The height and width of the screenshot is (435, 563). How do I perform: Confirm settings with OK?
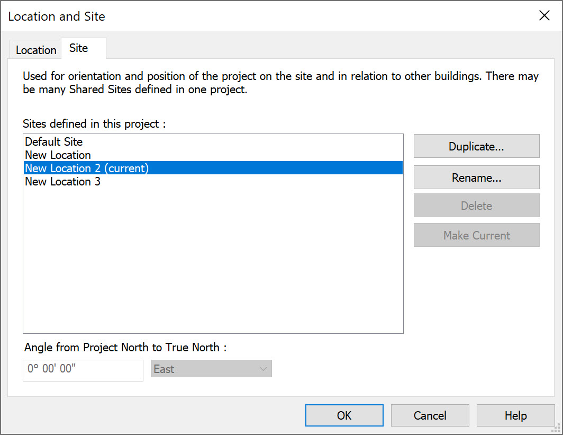pos(344,415)
